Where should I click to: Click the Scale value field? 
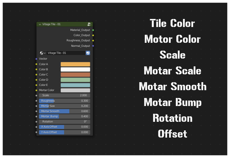(x=64, y=95)
